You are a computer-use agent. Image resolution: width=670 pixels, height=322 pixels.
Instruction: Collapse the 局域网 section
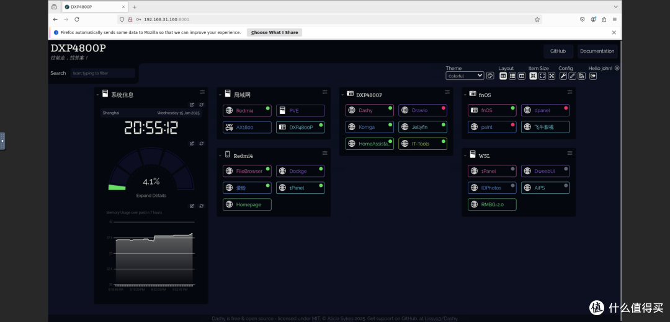(220, 95)
